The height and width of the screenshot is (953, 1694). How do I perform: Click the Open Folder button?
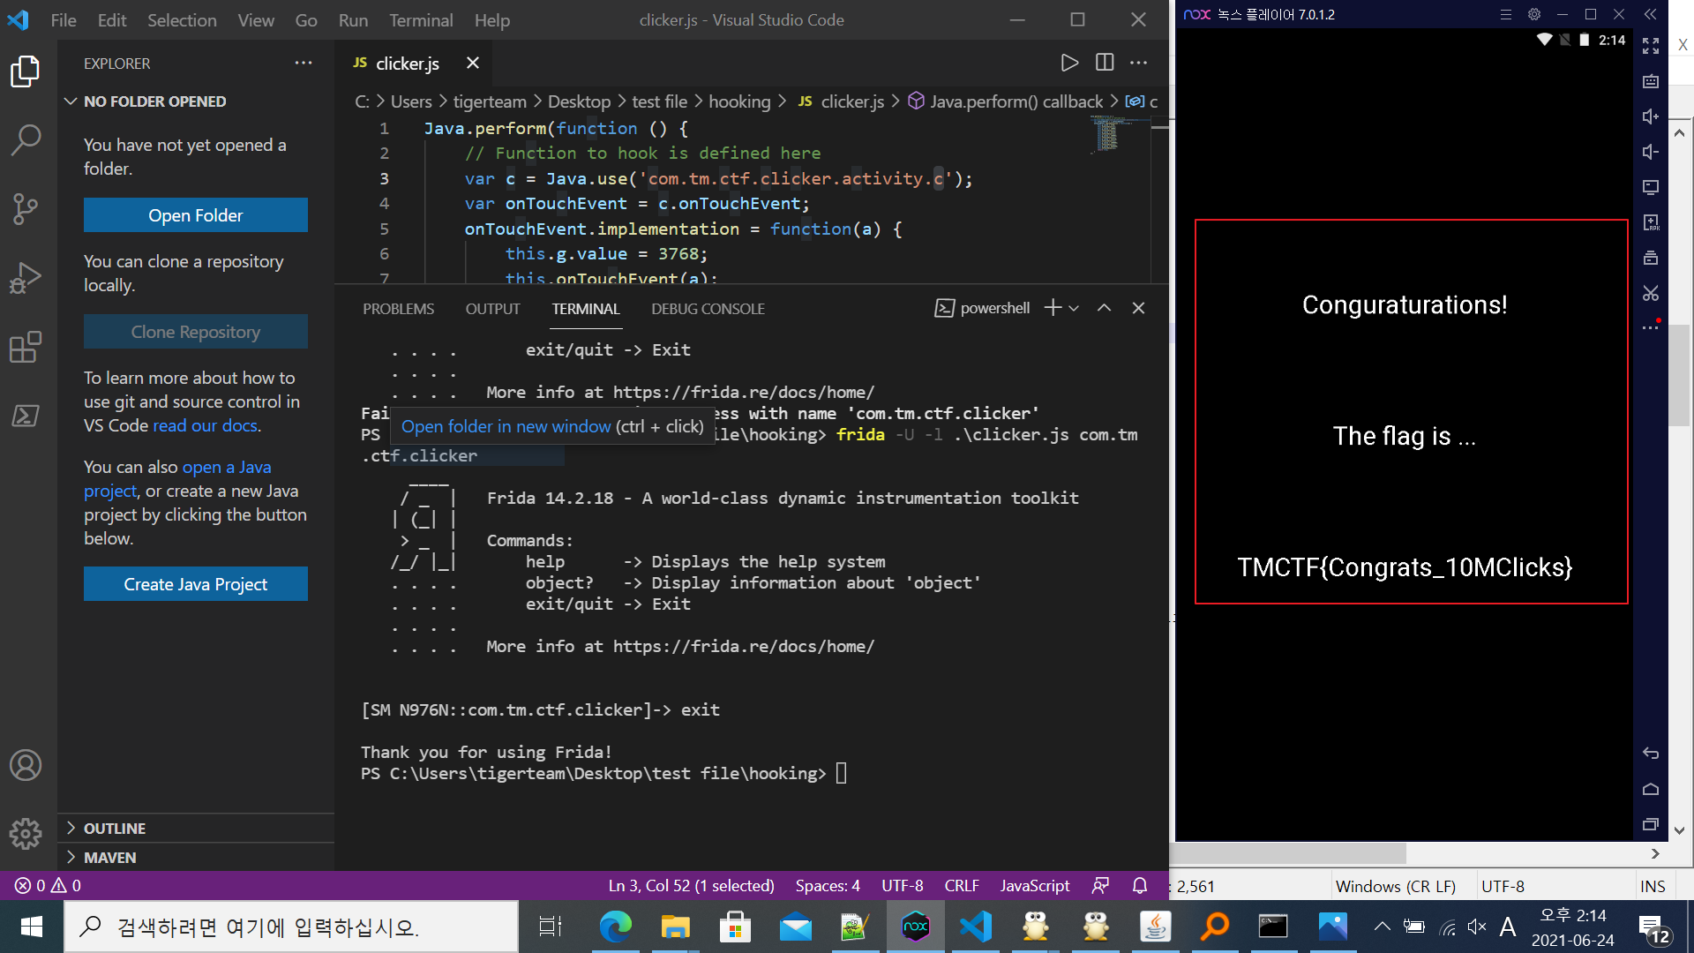tap(195, 215)
